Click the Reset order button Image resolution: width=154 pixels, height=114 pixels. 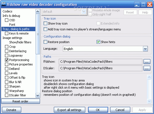click(20, 101)
